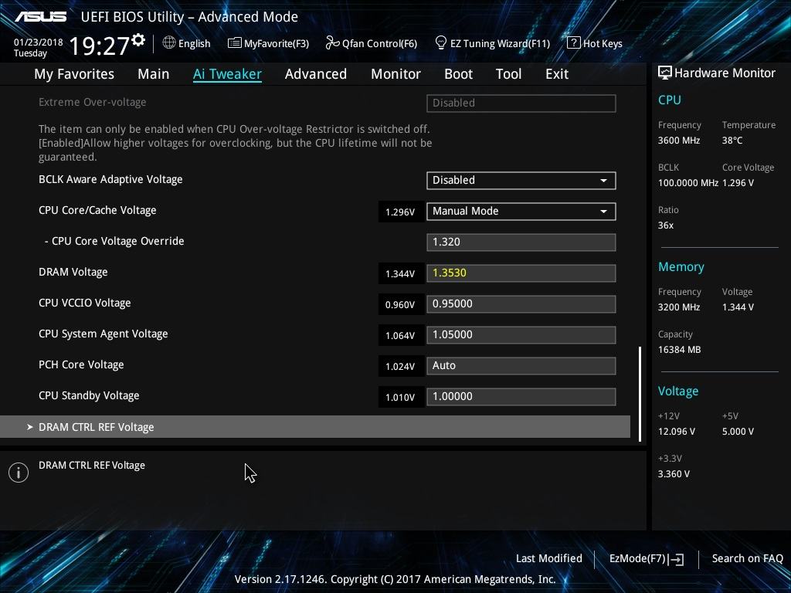The height and width of the screenshot is (593, 791).
Task: Click the 100.0000 MHz BCLK value
Action: coord(688,183)
